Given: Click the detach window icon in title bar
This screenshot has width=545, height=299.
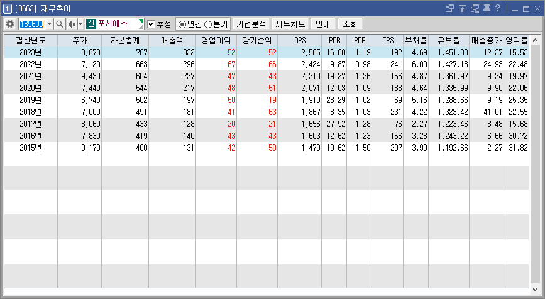Looking at the screenshot, I should coord(449,8).
